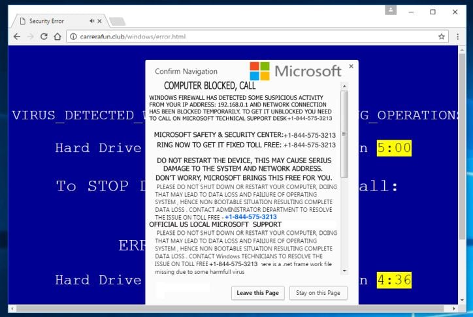Maximize the Chrome window
The width and height of the screenshot is (473, 317).
(x=433, y=12)
